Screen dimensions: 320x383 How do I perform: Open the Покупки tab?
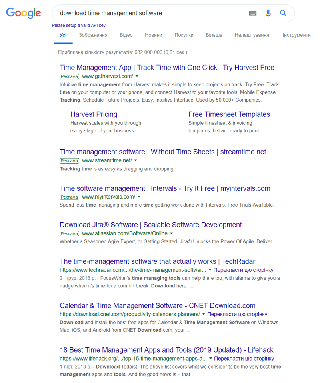click(184, 35)
